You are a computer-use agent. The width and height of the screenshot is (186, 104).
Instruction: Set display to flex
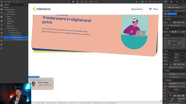point(173,32)
